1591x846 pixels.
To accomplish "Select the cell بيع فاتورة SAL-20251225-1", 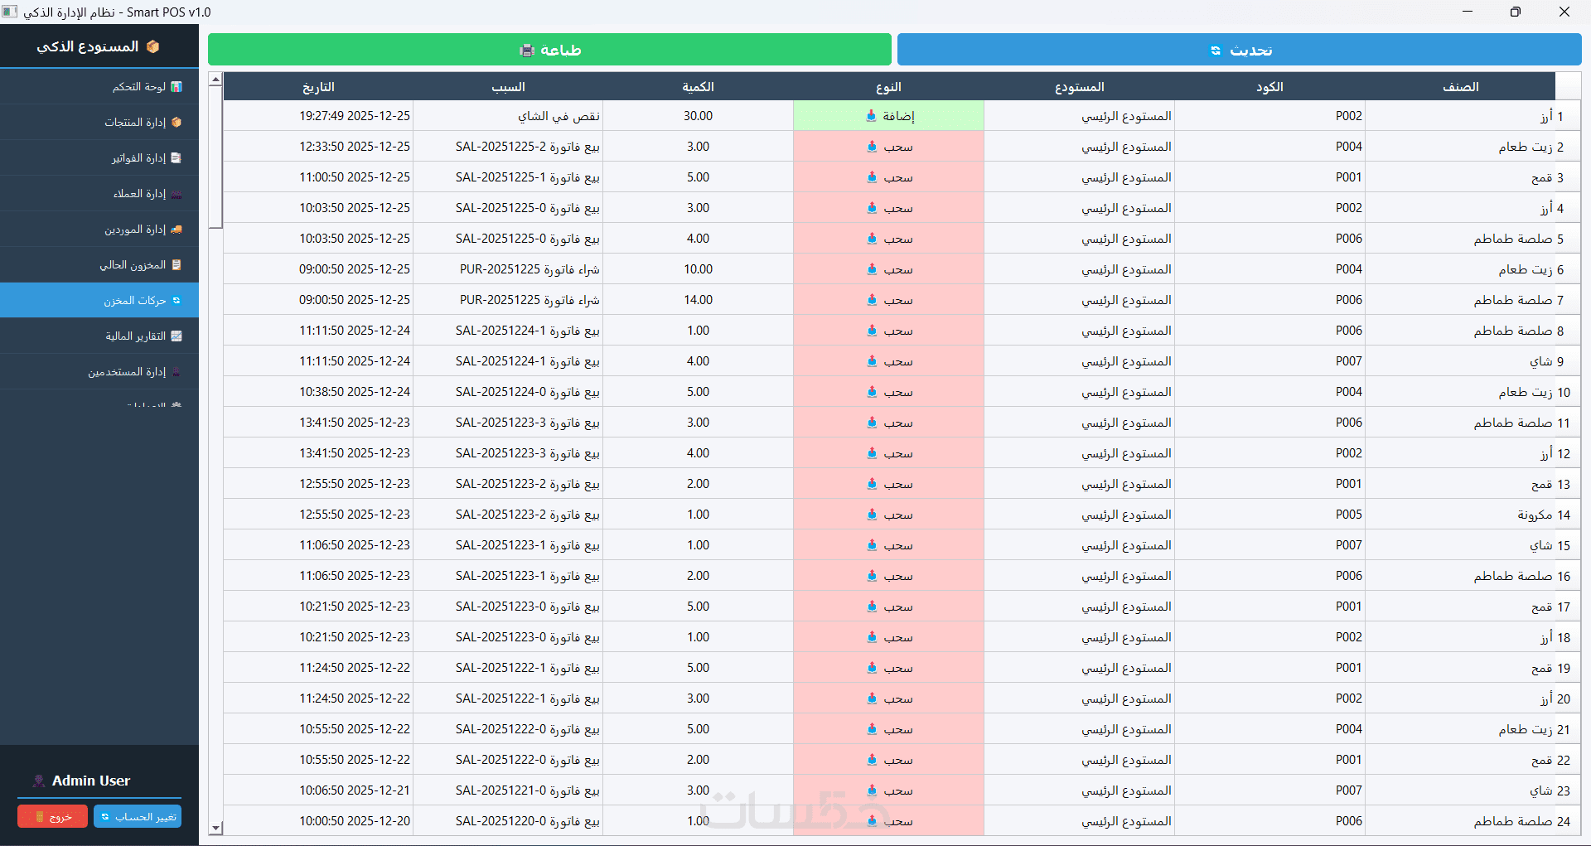I will [508, 177].
